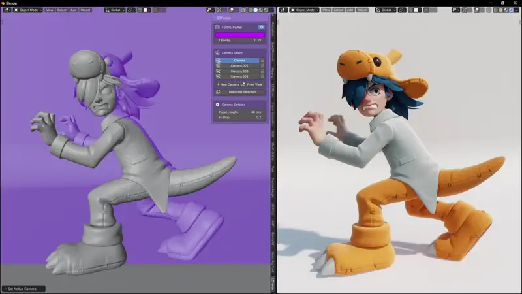Click the Camera Settings gear icon
Viewport: 522px width, 294px height.
coord(217,105)
